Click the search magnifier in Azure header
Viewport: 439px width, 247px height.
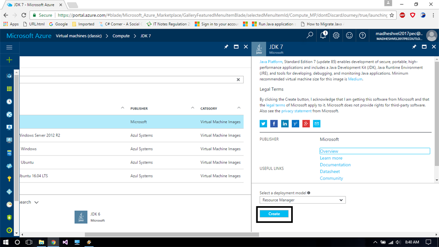310,35
